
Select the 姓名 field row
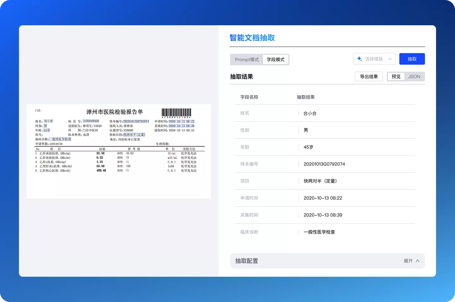(245, 113)
